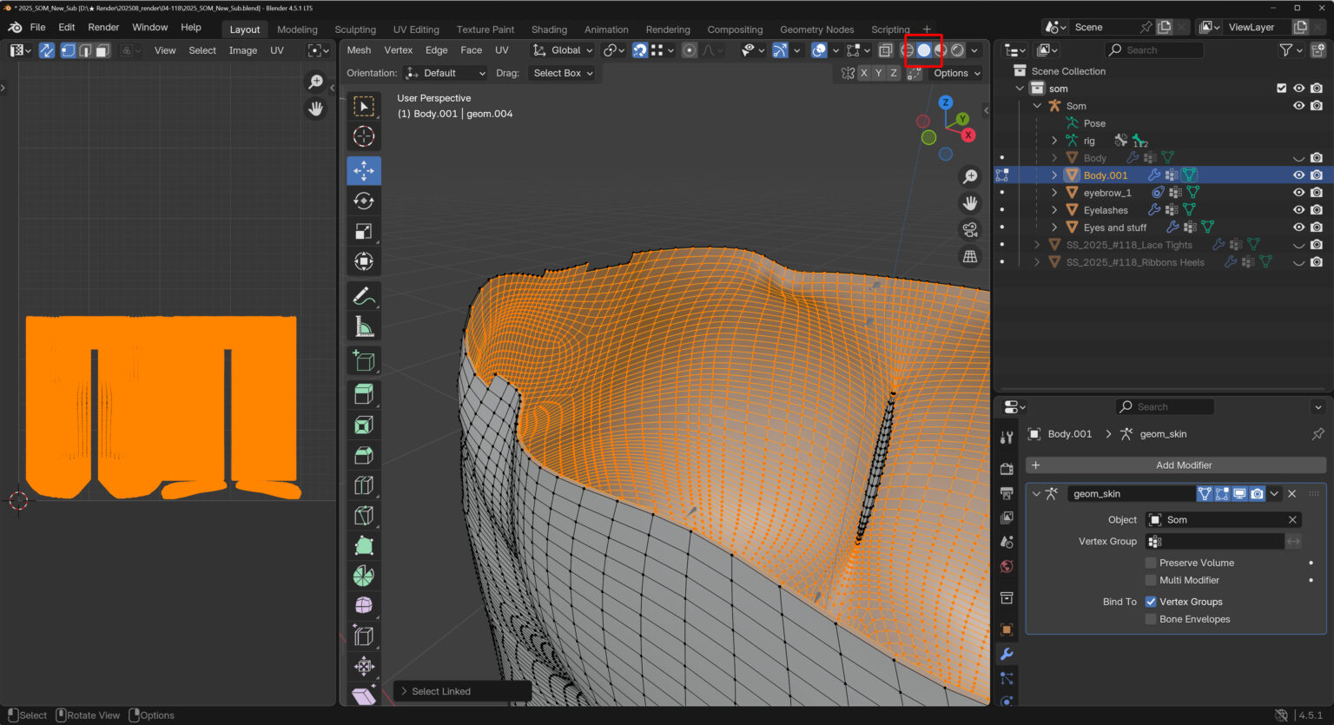Viewport: 1334px width, 725px height.
Task: Switch to the Sculpting workspace tab
Action: 355,30
